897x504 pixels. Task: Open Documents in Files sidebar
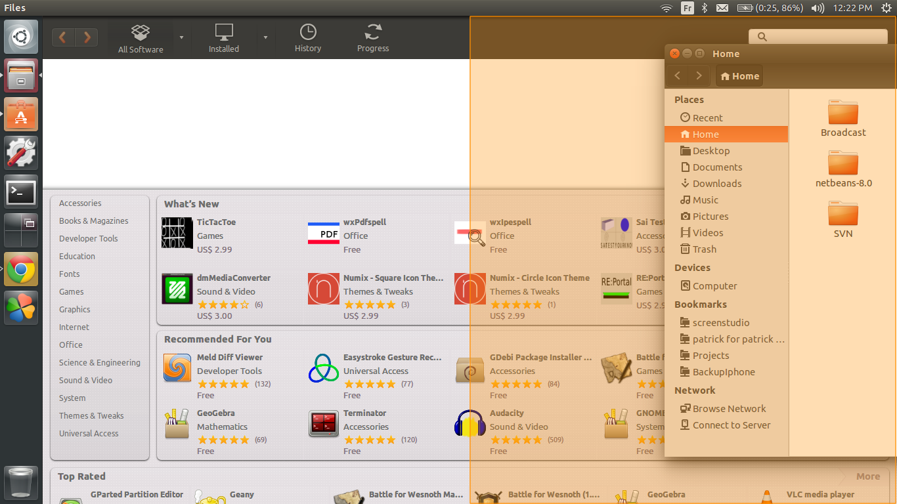coord(726,167)
